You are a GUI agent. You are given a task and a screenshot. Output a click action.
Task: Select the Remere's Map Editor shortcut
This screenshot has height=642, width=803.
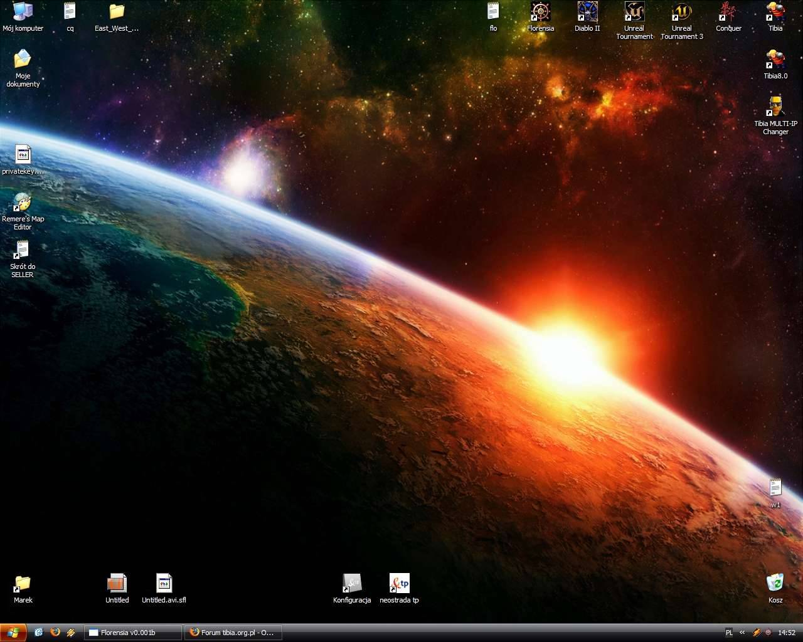(23, 211)
